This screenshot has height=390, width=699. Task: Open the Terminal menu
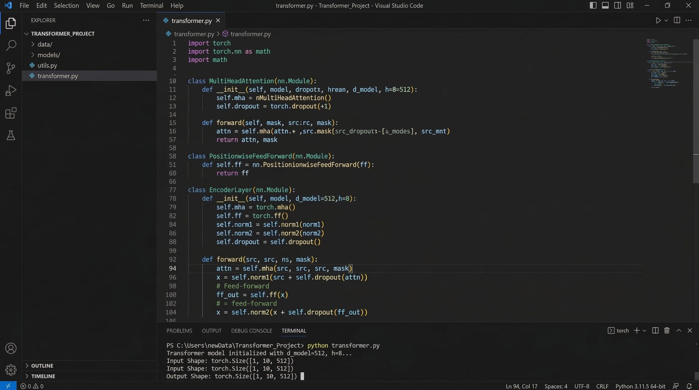(151, 6)
